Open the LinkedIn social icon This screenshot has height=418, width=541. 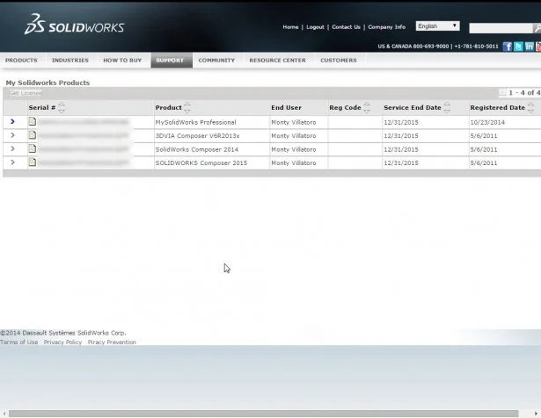click(529, 47)
